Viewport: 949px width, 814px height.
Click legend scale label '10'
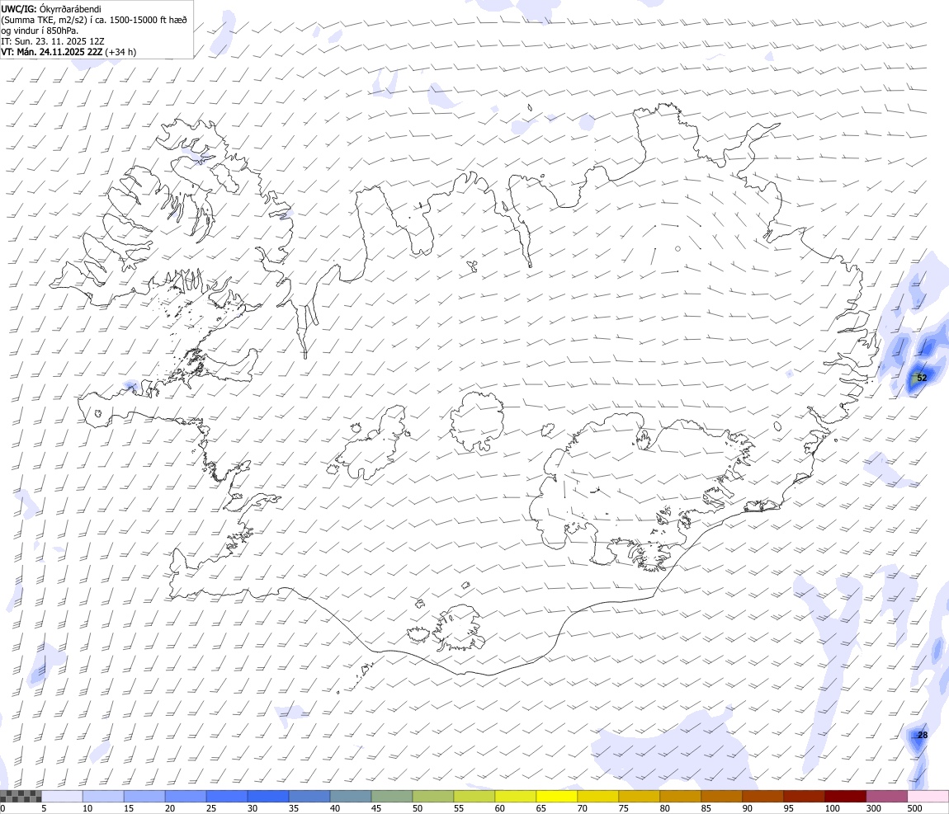(87, 808)
